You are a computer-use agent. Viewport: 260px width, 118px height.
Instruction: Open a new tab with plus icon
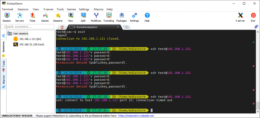[126, 27]
